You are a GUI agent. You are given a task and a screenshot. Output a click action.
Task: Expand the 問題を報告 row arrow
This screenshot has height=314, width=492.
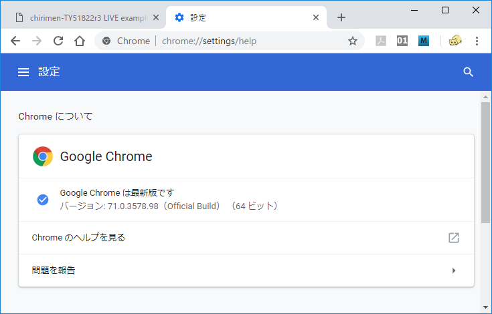click(453, 271)
